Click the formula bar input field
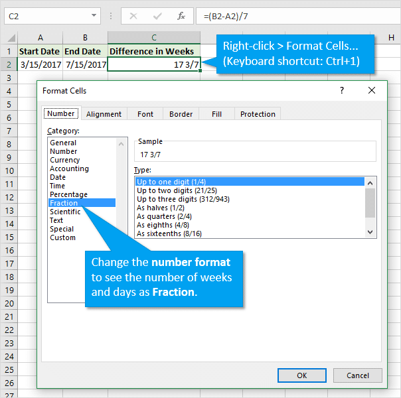Image resolution: width=401 pixels, height=398 pixels. click(x=292, y=15)
